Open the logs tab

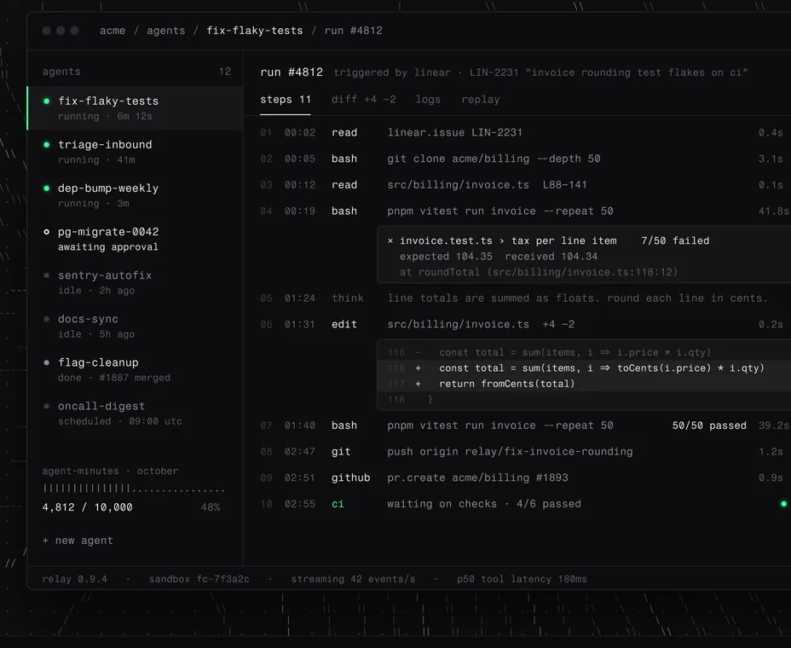point(428,100)
